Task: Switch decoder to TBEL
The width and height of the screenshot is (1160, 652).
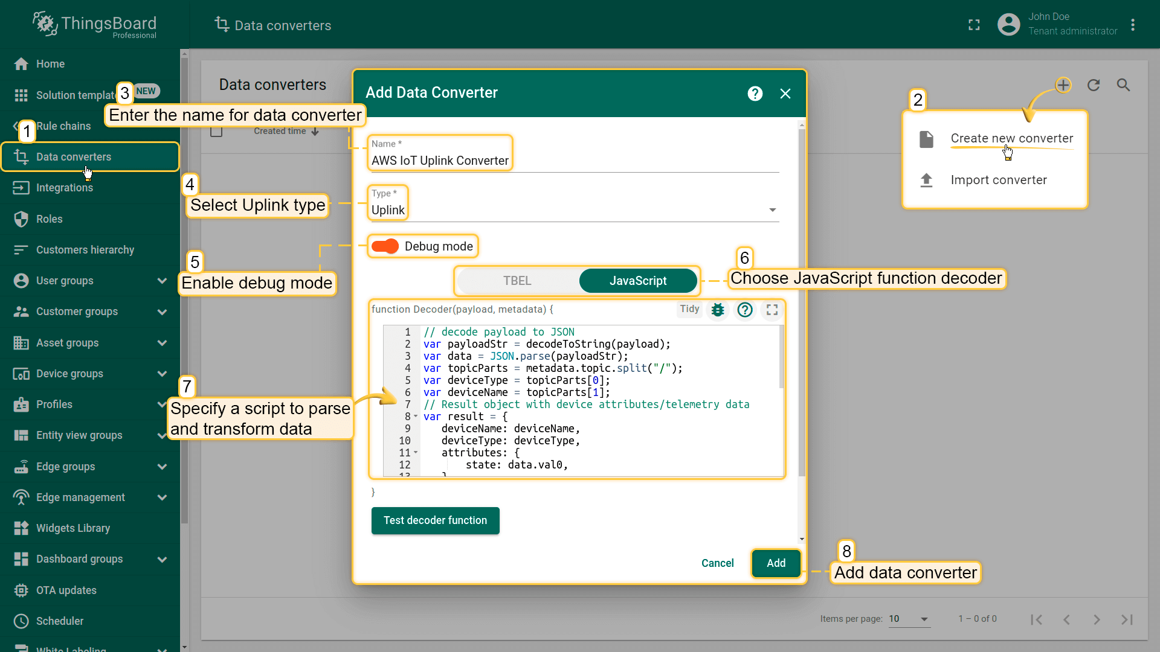Action: [x=517, y=281]
